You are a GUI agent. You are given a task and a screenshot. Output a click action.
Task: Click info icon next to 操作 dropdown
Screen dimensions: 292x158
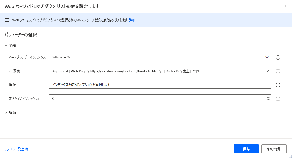278,85
